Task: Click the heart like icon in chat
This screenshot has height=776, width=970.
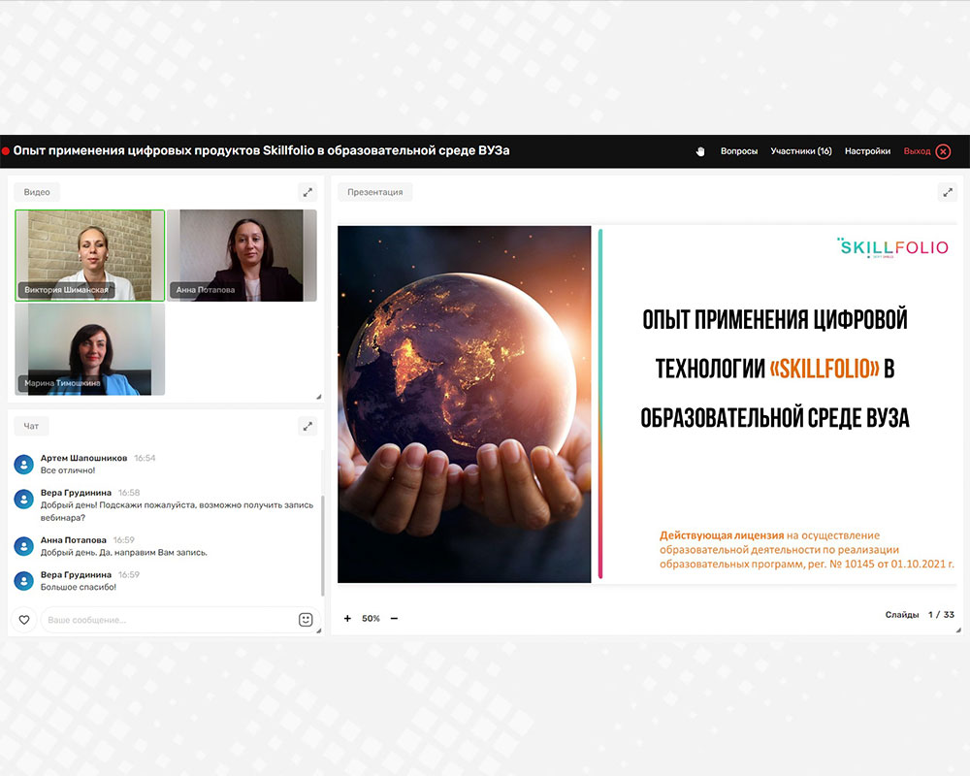Action: tap(24, 620)
